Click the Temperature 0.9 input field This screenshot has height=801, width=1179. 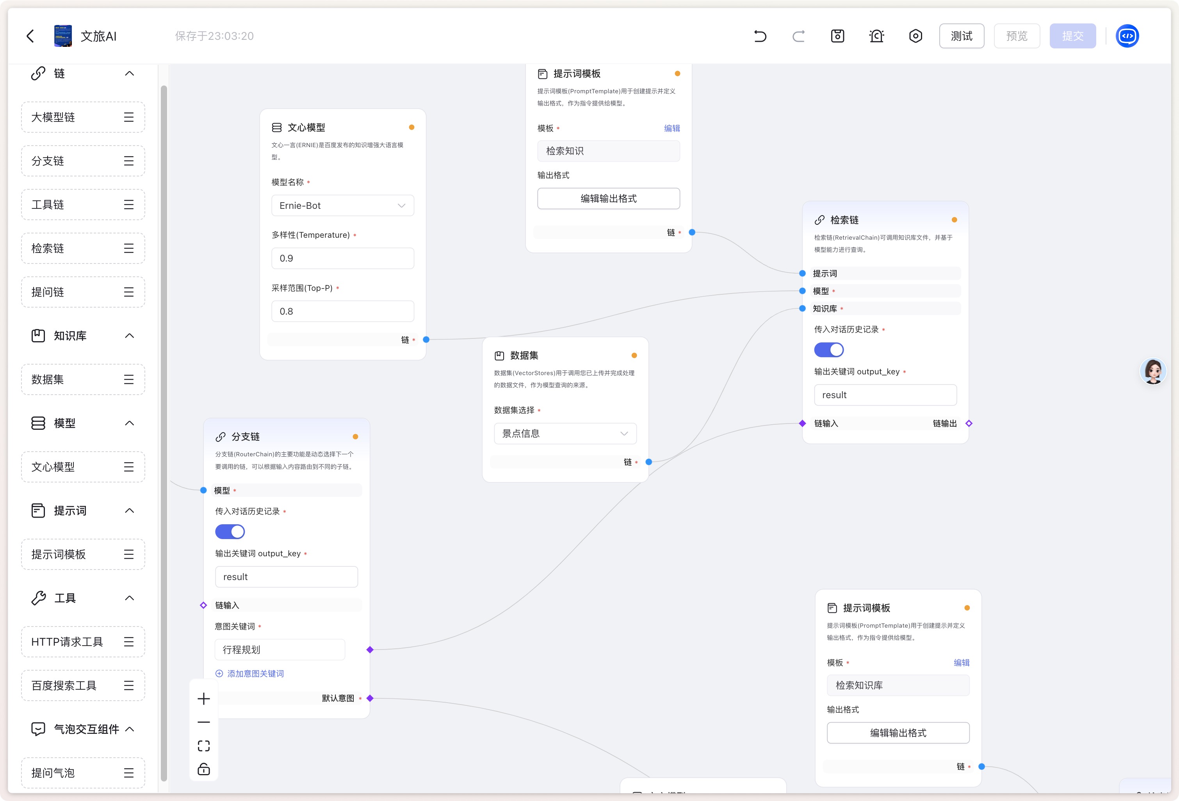point(342,258)
